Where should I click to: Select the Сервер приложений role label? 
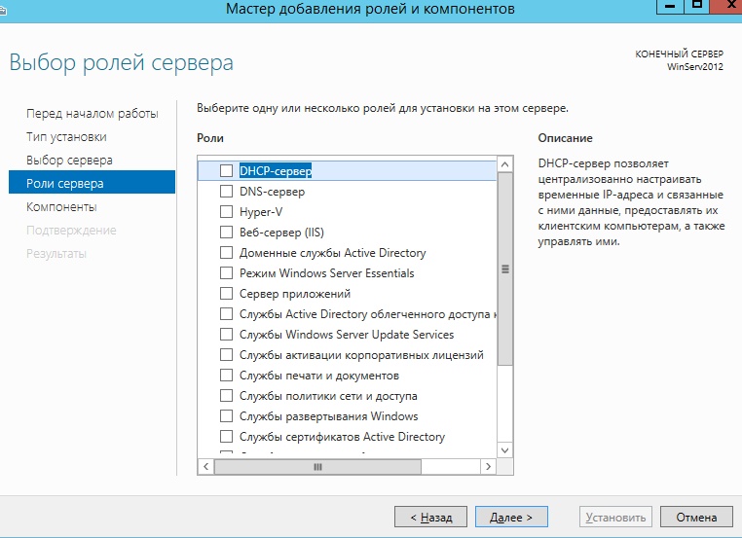pyautogui.click(x=295, y=294)
